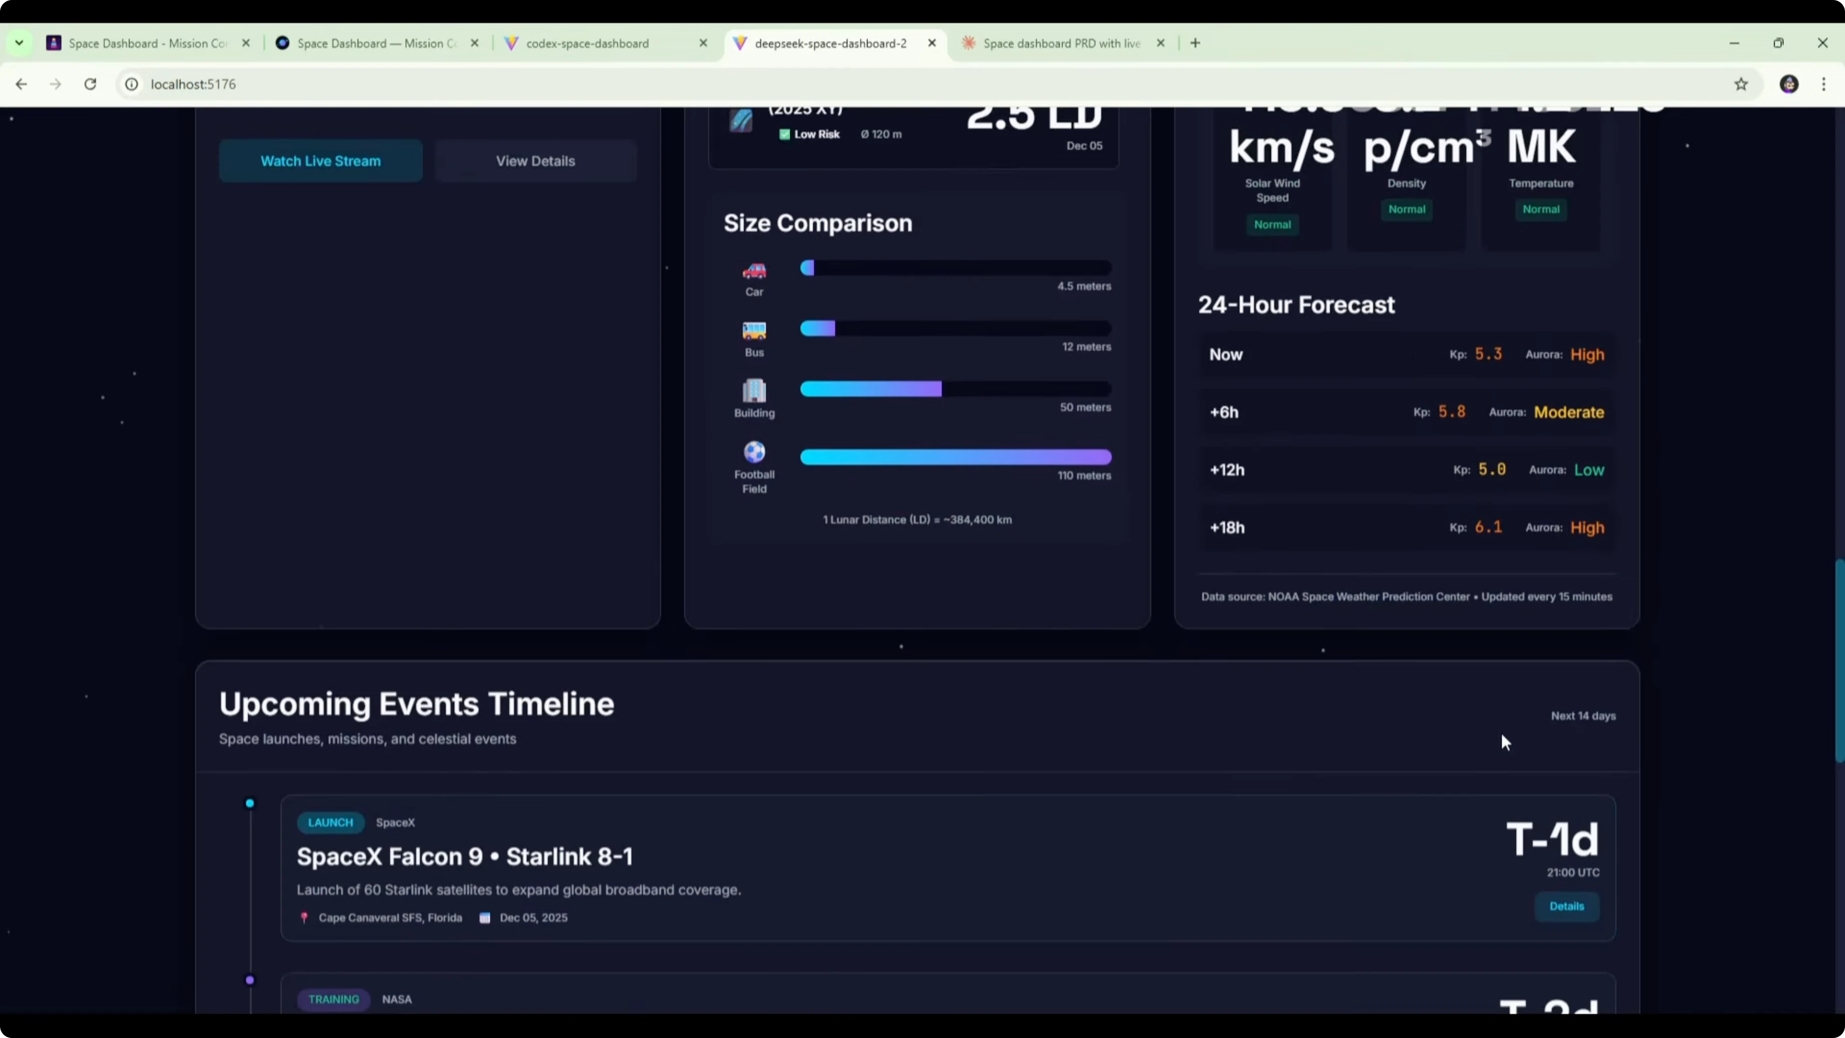Viewport: 1845px width, 1038px height.
Task: Click the green Low Risk checkbox indicator
Action: pyautogui.click(x=784, y=135)
